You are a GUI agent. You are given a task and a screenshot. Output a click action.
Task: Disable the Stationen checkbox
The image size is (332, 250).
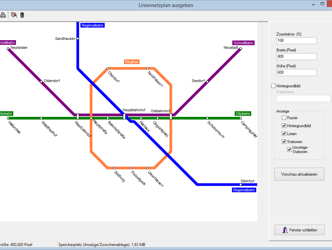pos(284,142)
